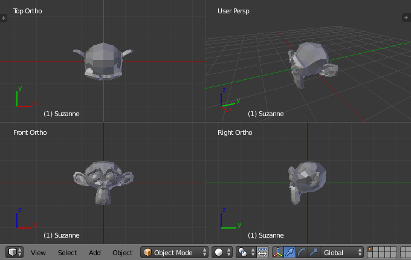411x260 pixels.
Task: Click '(1) Suzanne' text in Front Ortho view
Action: pyautogui.click(x=61, y=235)
